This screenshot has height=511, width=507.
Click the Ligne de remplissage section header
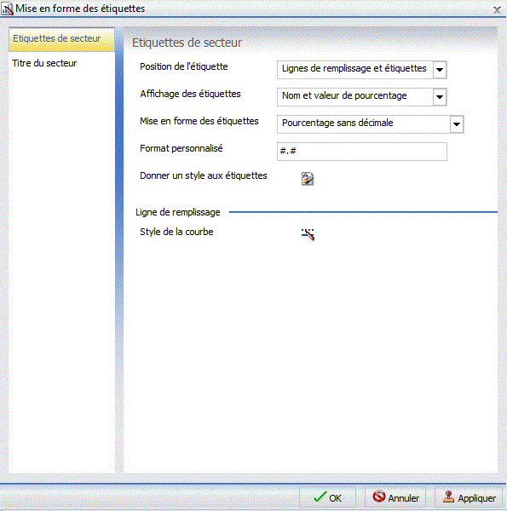click(178, 212)
